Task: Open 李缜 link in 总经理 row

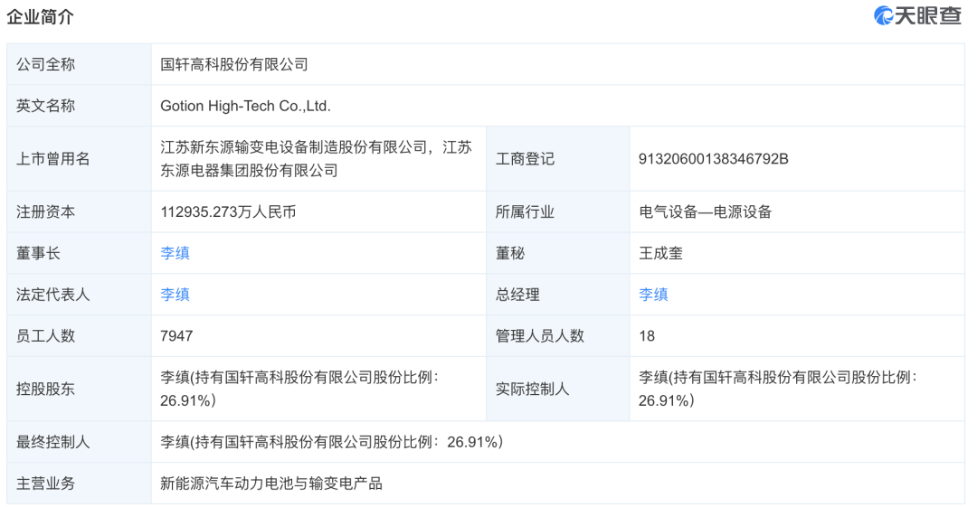Action: (654, 294)
